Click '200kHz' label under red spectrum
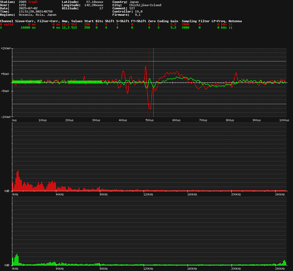The height and width of the screenshot is (271, 293). (x=236, y=194)
